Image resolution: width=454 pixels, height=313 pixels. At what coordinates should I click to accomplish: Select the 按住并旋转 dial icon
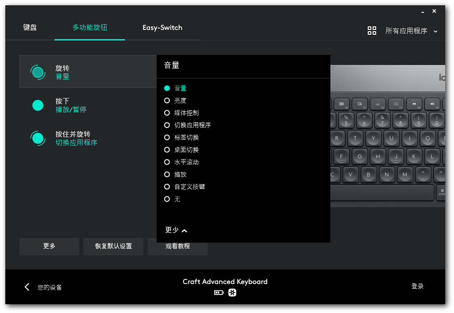pos(38,138)
